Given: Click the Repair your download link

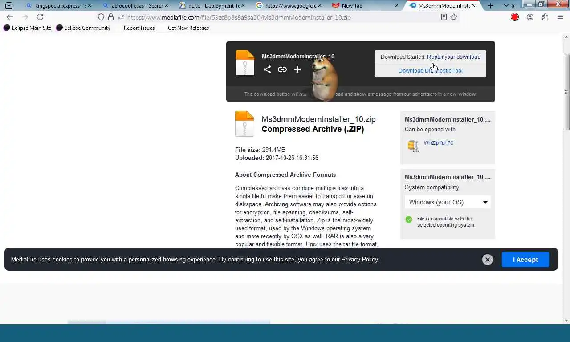Looking at the screenshot, I should coord(454,57).
